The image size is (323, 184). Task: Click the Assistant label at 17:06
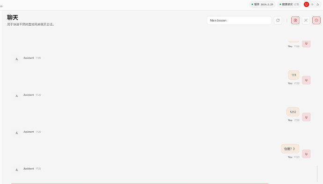[29, 58]
